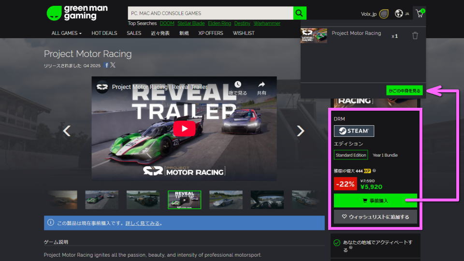464x261 pixels.
Task: Click the YouTube channel logo in video
Action: click(102, 87)
